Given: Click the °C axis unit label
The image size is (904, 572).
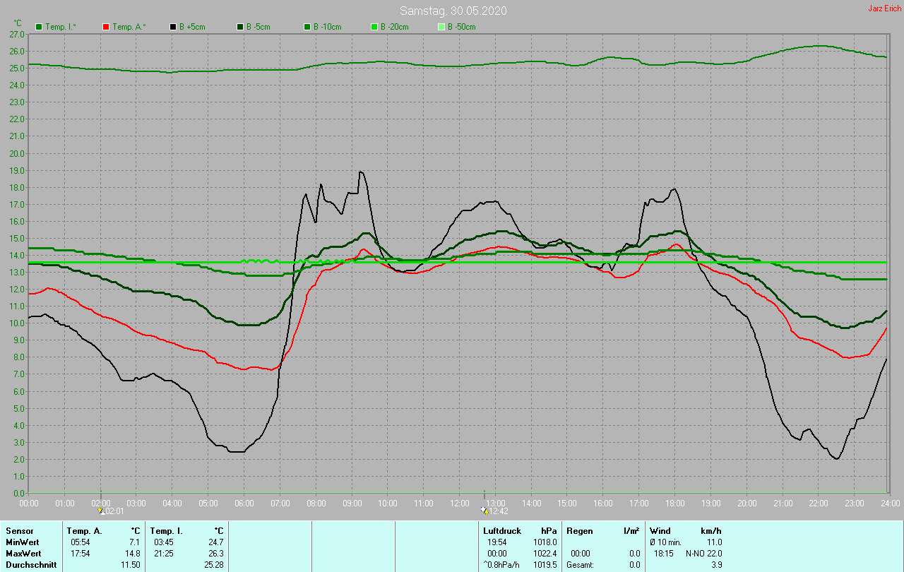Looking at the screenshot, I should tap(18, 23).
